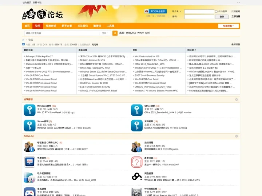Open the 电话激活（求确认ID）forum link

[48, 143]
